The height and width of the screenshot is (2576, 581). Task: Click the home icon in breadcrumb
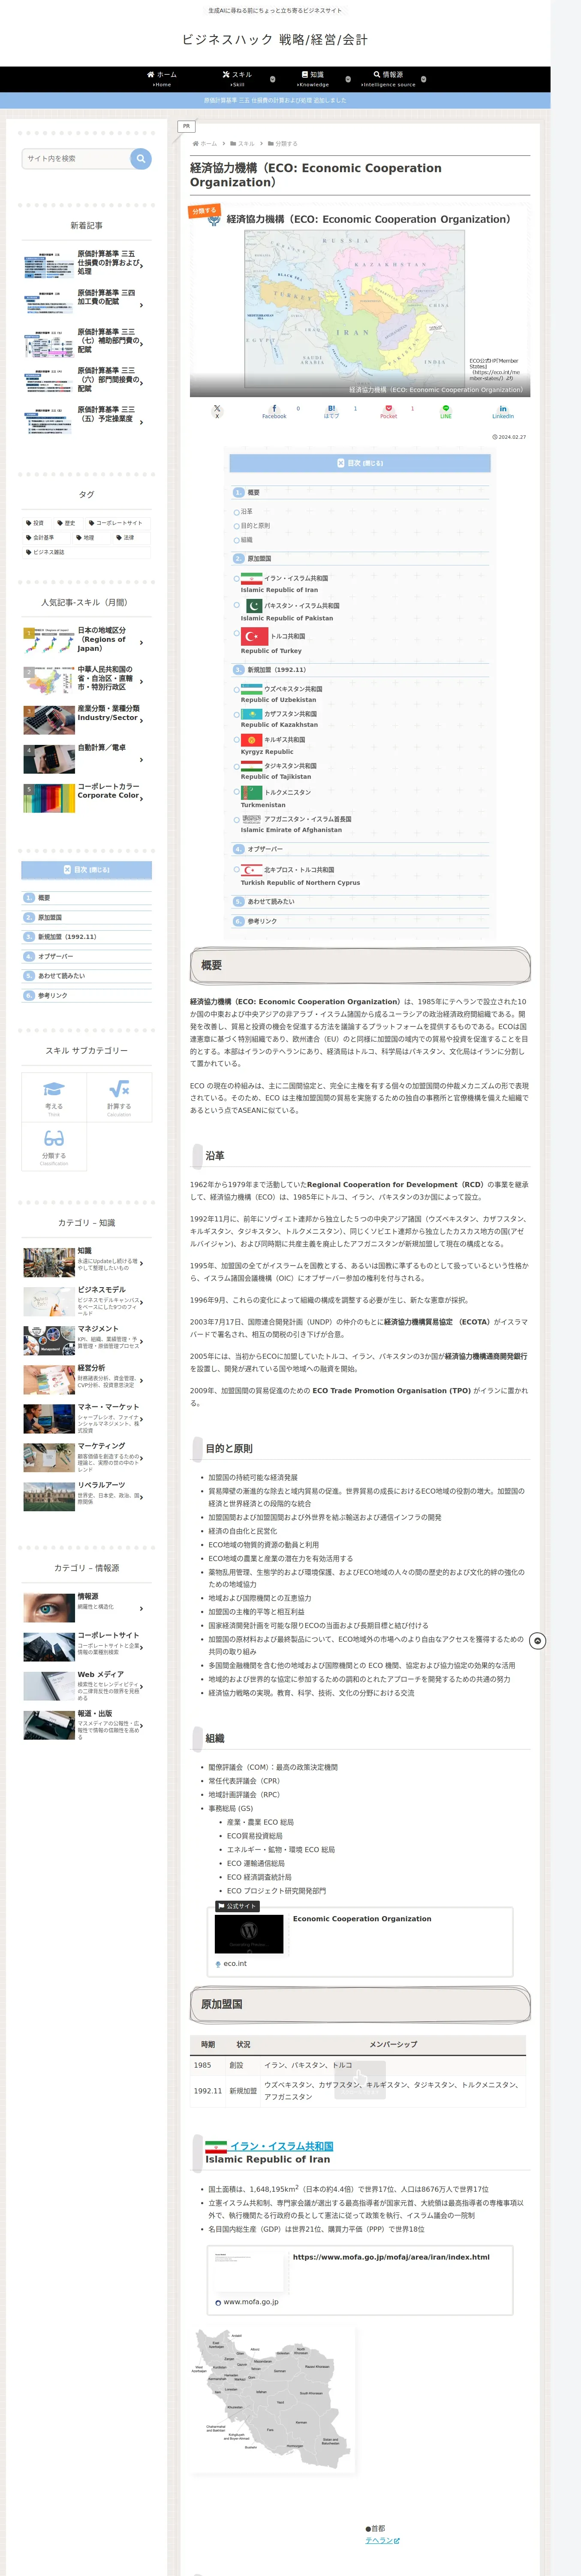pyautogui.click(x=196, y=144)
